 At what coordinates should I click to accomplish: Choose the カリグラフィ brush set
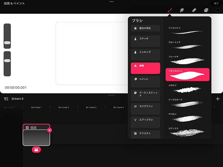145,108
